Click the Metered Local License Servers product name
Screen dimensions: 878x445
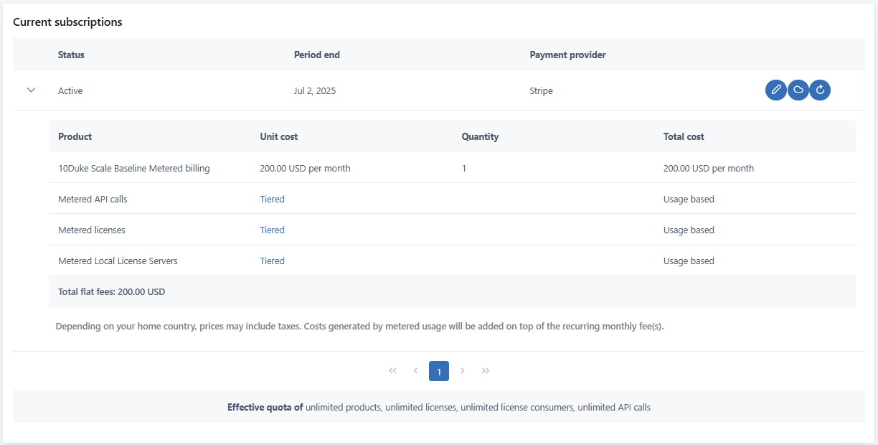pos(118,261)
